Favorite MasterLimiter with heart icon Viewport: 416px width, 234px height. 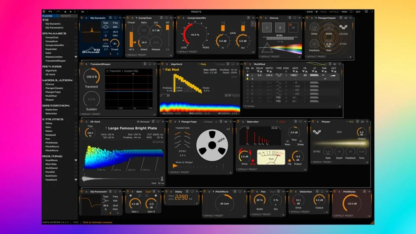point(75,57)
